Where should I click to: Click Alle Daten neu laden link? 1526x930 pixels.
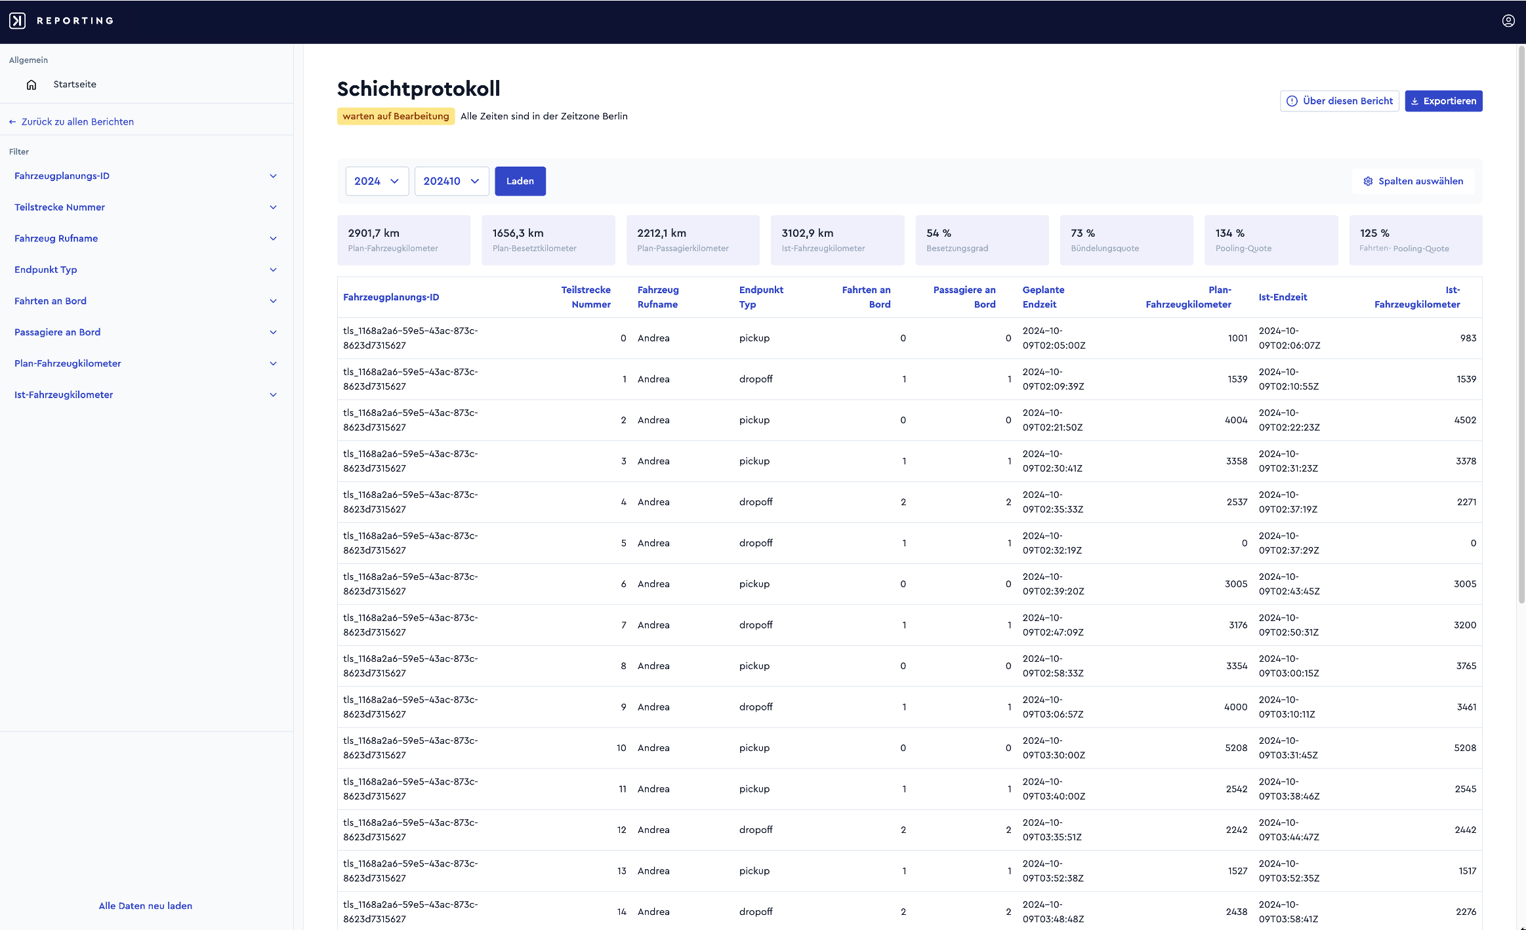(x=146, y=906)
